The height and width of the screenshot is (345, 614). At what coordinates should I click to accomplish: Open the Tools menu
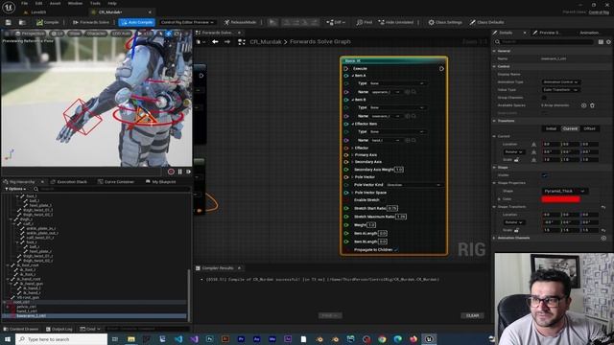[95, 3]
